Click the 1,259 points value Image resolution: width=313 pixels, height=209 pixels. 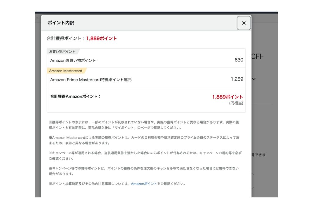[x=237, y=79]
